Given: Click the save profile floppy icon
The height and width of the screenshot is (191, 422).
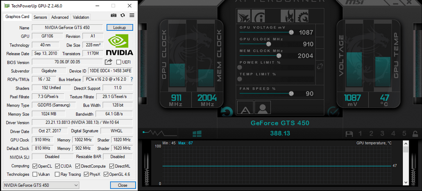Looking at the screenshot, I should [x=349, y=134].
